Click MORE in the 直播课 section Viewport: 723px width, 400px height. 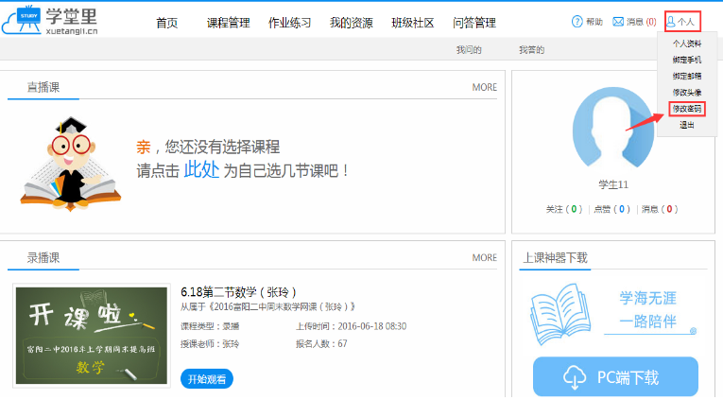tap(484, 87)
